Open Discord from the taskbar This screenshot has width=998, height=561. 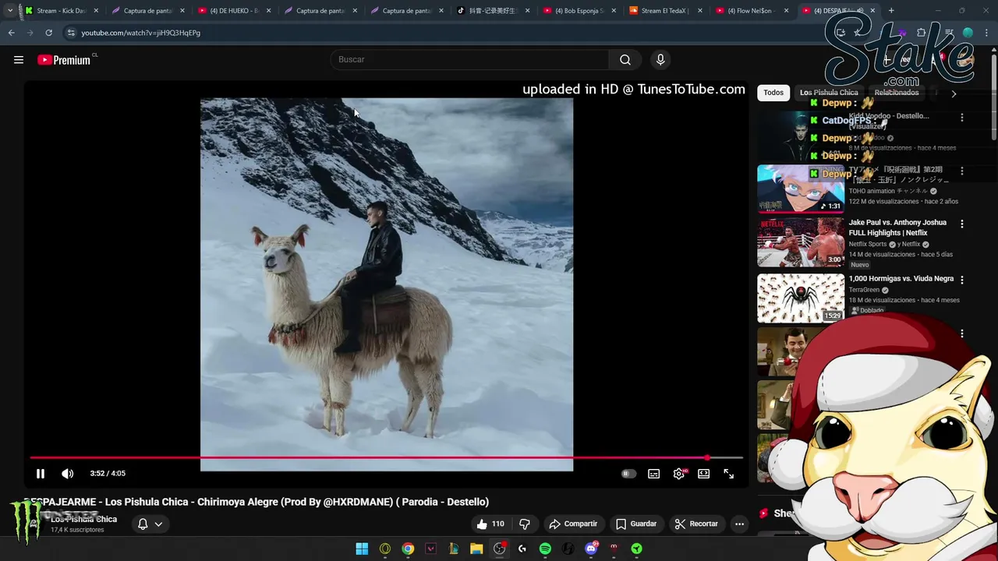[x=591, y=549]
